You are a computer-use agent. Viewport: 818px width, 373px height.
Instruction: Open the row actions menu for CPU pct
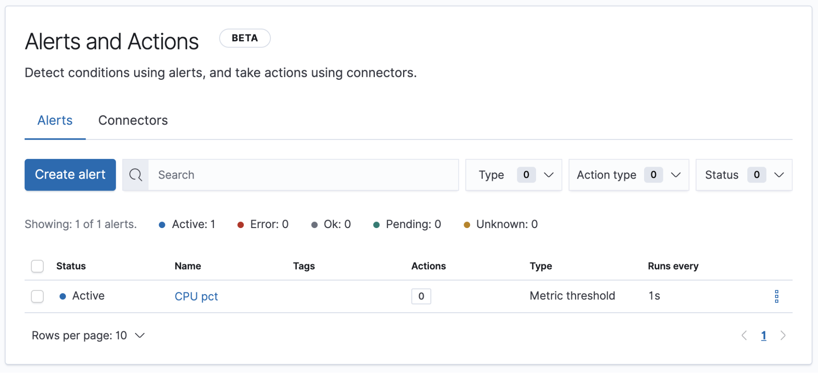tap(776, 296)
